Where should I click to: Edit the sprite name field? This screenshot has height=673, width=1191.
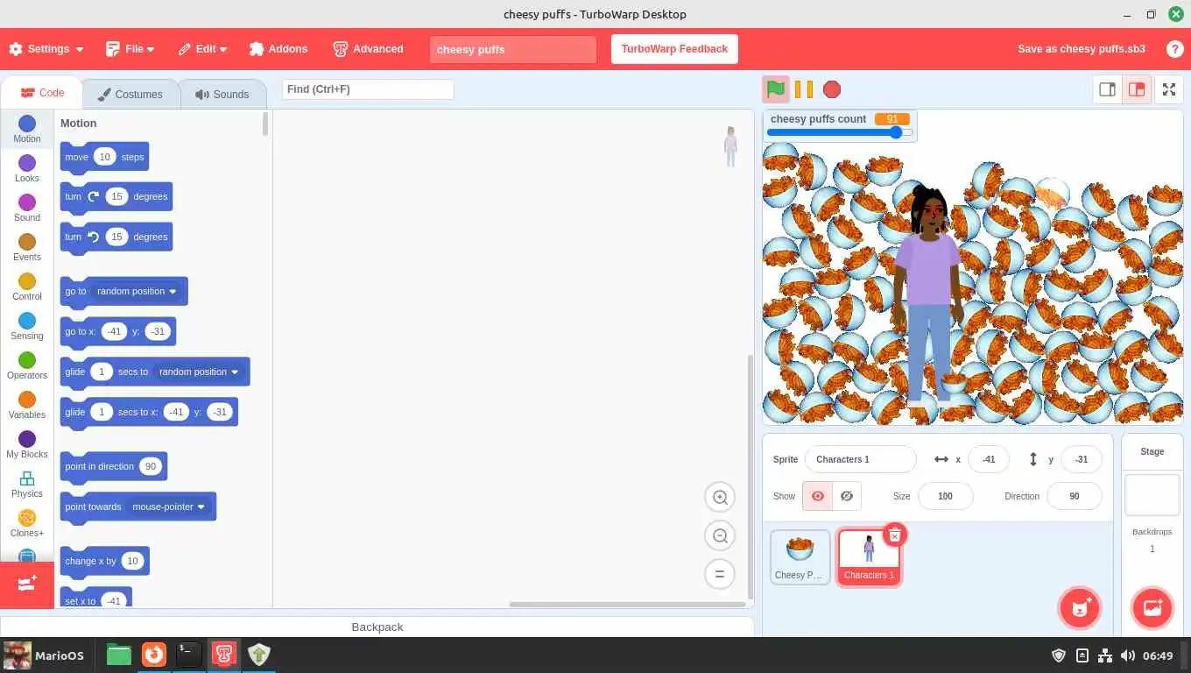click(x=860, y=459)
